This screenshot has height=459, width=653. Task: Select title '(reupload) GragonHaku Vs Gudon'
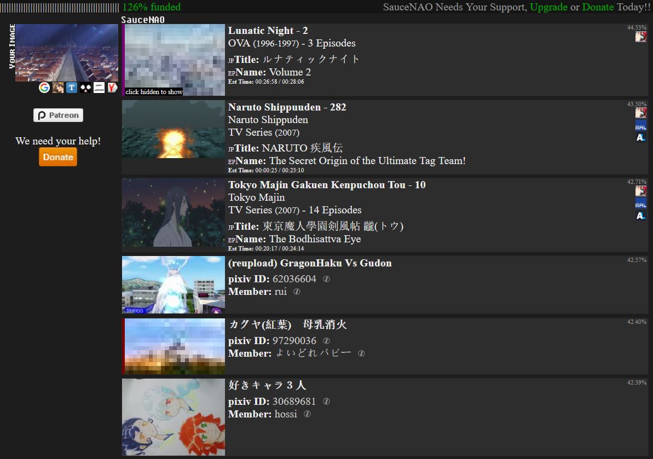pos(310,263)
